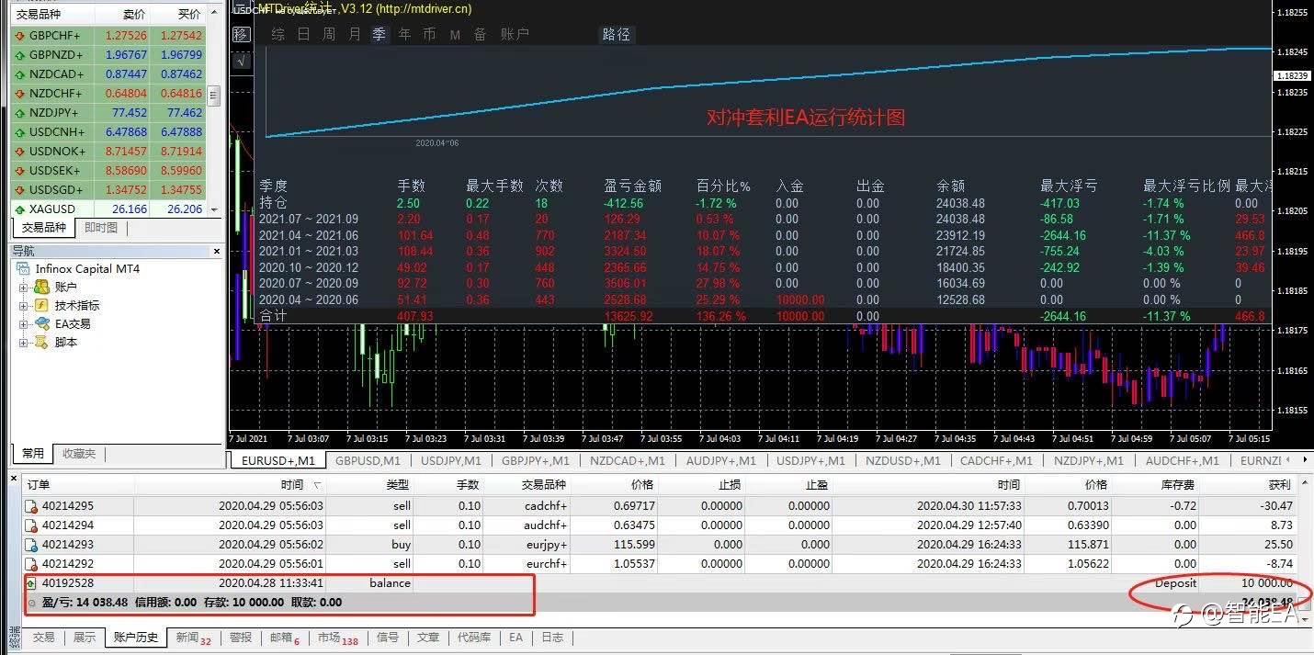This screenshot has height=655, width=1314.
Task: Open the 账户 view in MTDriver panel
Action: click(x=515, y=34)
